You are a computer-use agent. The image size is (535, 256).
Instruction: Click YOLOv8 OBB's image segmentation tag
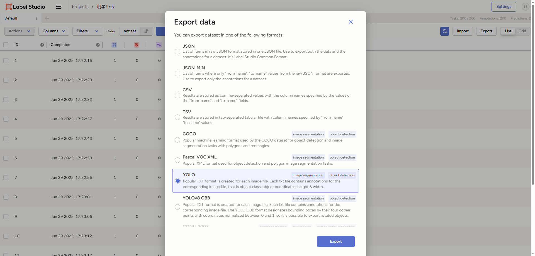pos(308,198)
